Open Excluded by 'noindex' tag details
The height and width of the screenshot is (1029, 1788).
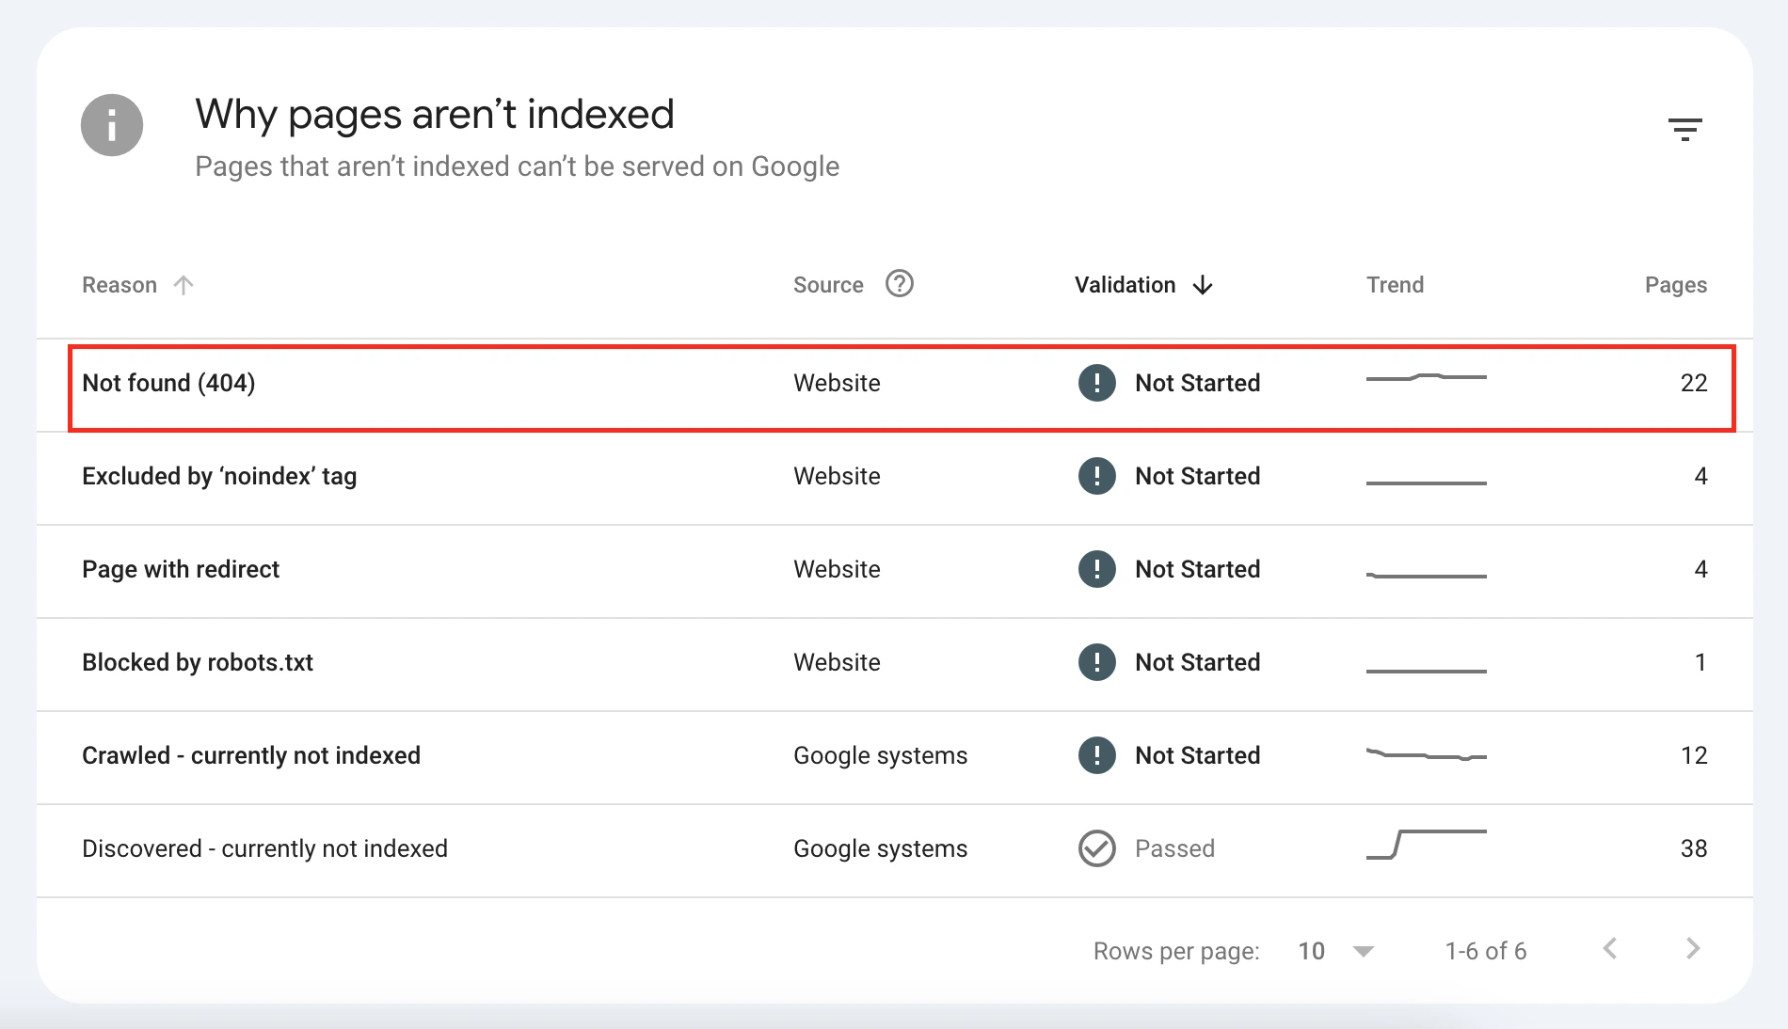[219, 476]
